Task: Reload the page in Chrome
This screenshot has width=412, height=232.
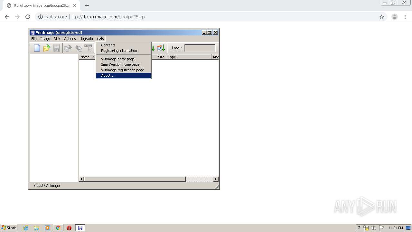Action: (28, 17)
